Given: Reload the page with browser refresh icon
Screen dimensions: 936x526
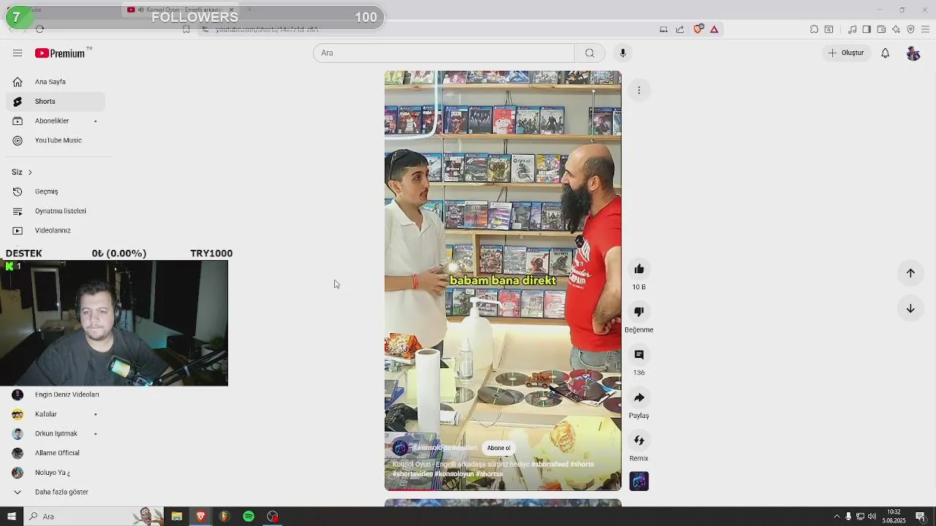Looking at the screenshot, I should [x=40, y=29].
